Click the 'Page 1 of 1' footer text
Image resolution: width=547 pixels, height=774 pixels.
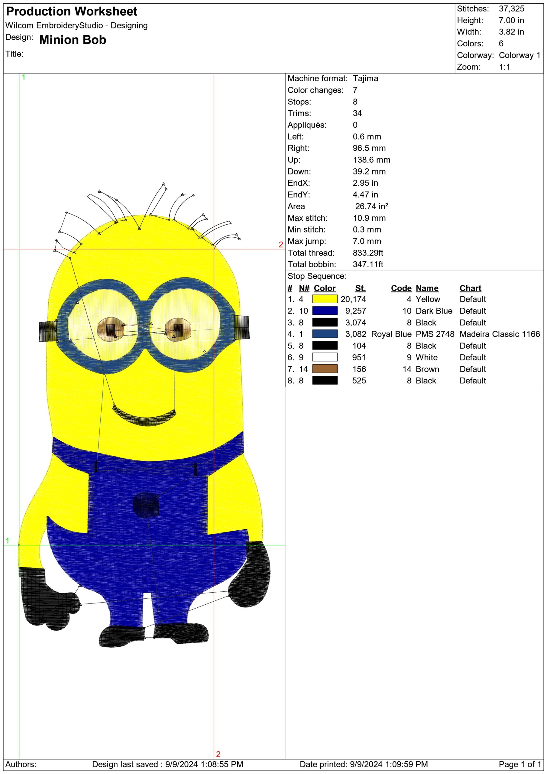[x=520, y=764]
